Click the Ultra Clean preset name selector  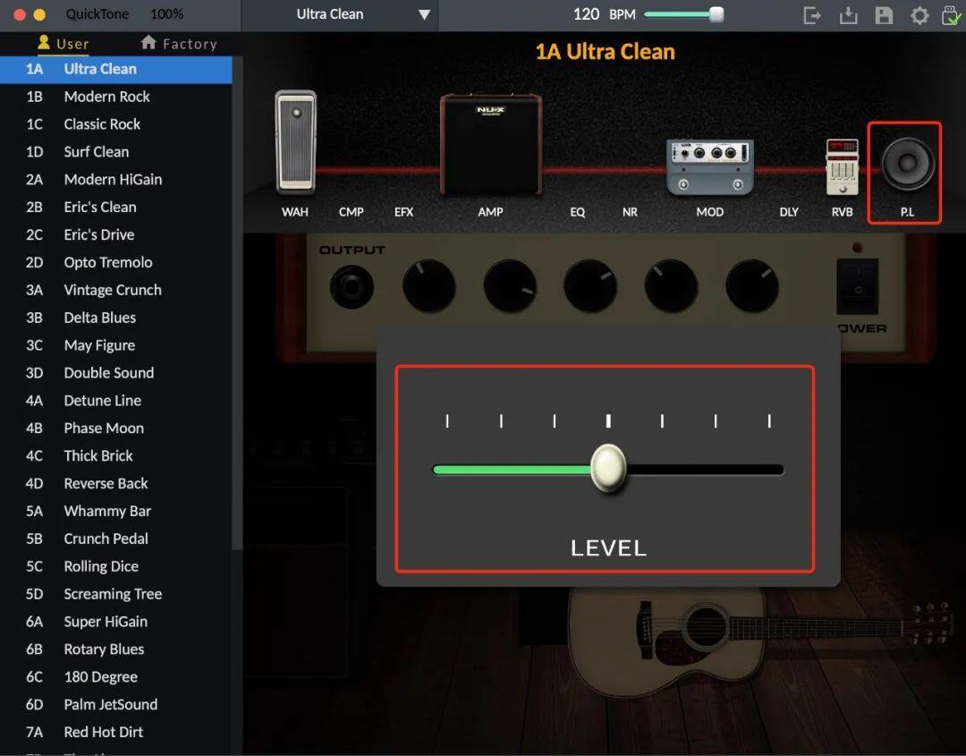329,14
